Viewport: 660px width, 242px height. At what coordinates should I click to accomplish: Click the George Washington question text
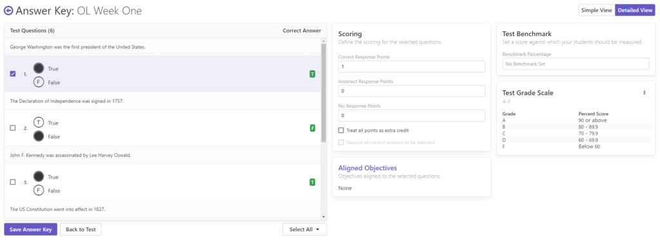click(77, 47)
